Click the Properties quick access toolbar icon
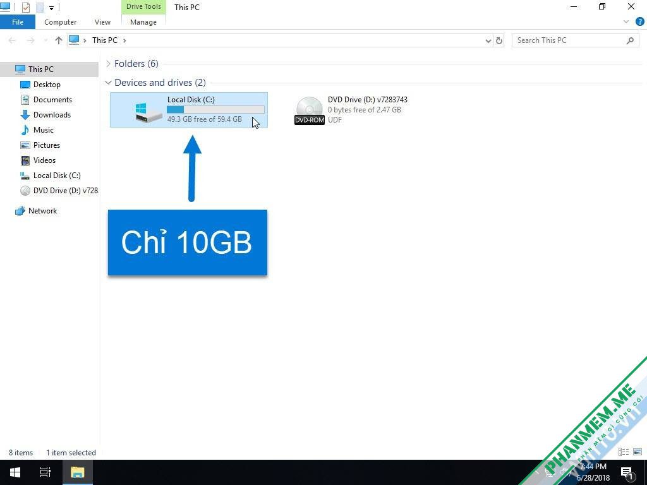 pos(25,7)
